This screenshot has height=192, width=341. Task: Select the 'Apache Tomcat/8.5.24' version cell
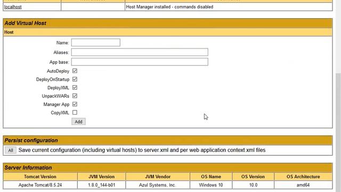coord(40,185)
